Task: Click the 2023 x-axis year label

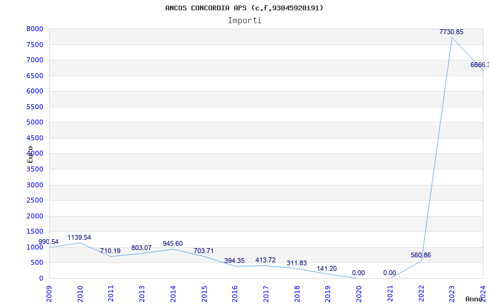Action: click(x=452, y=294)
